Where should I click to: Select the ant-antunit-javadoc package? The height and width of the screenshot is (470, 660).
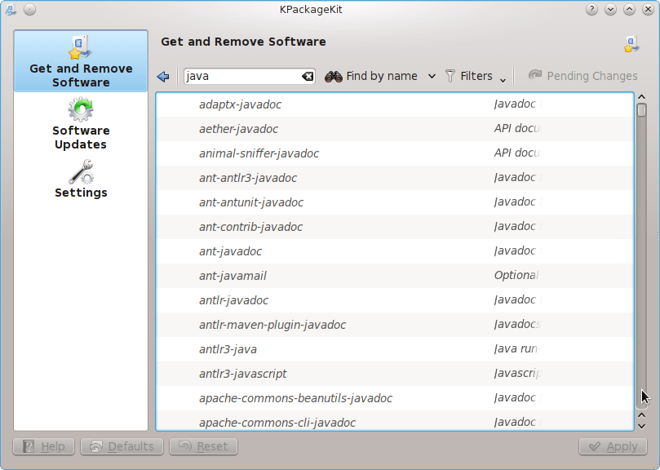[395, 202]
